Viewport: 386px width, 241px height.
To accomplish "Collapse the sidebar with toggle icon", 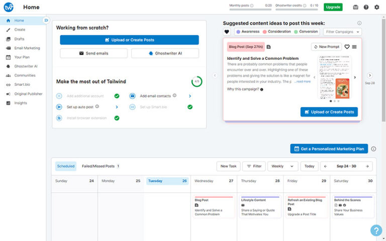I will tap(46, 21).
